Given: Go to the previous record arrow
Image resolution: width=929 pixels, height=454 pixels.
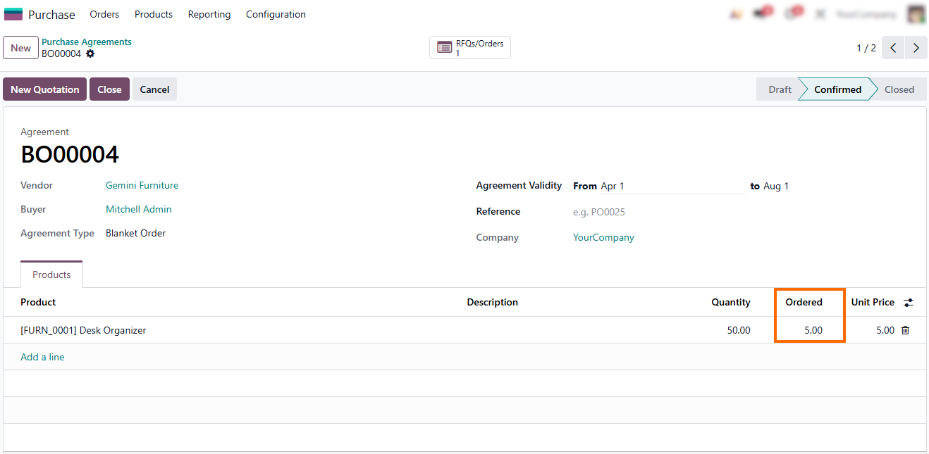Looking at the screenshot, I should [x=893, y=48].
